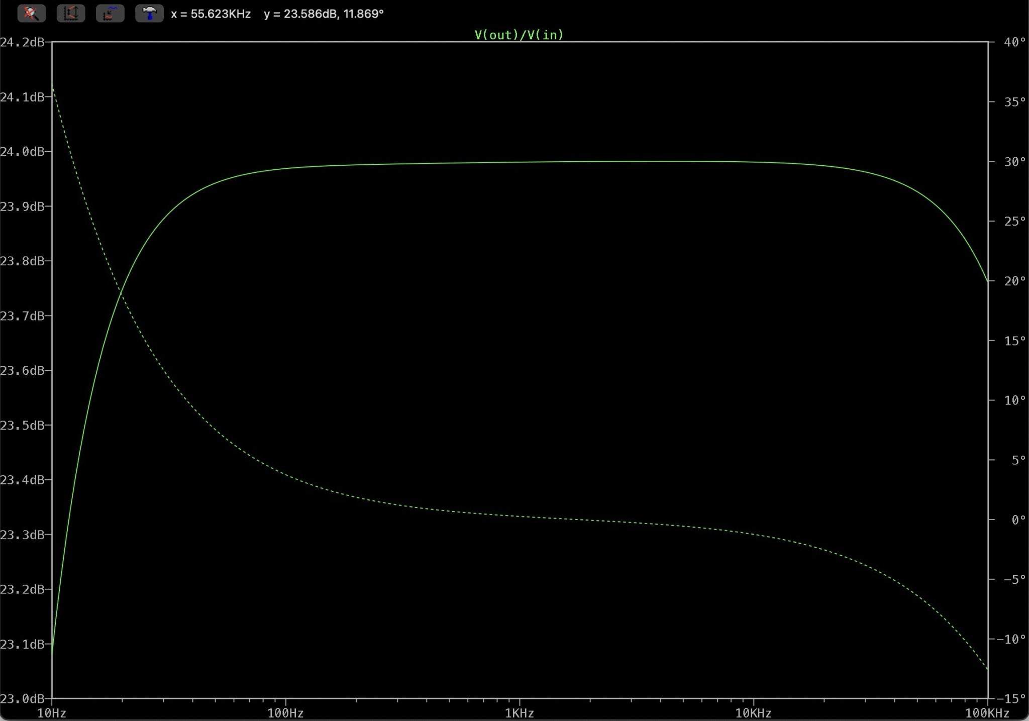Image resolution: width=1029 pixels, height=721 pixels.
Task: Click the 40° phase axis label
Action: point(1014,42)
